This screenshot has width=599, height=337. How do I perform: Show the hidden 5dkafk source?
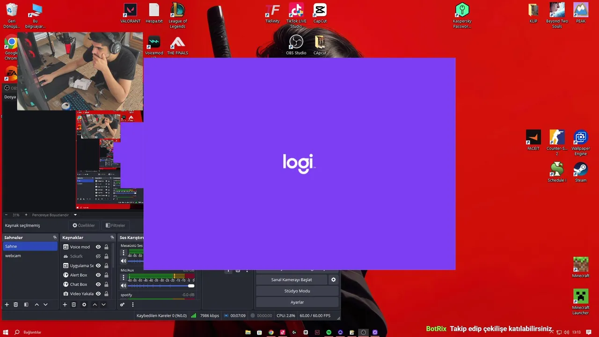point(98,256)
